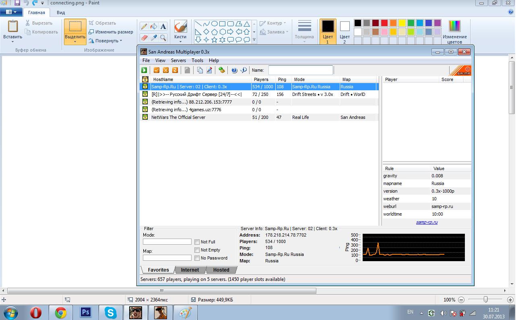Open Opera from the Windows taskbar
Screen dimensions: 516x320
tap(36, 312)
